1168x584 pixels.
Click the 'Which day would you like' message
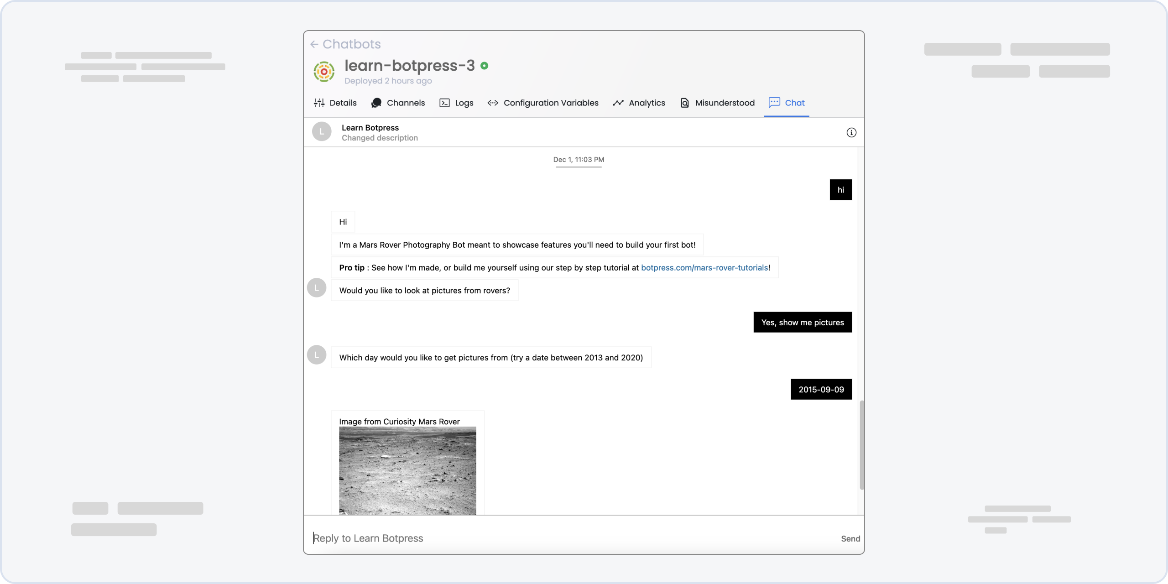point(491,357)
